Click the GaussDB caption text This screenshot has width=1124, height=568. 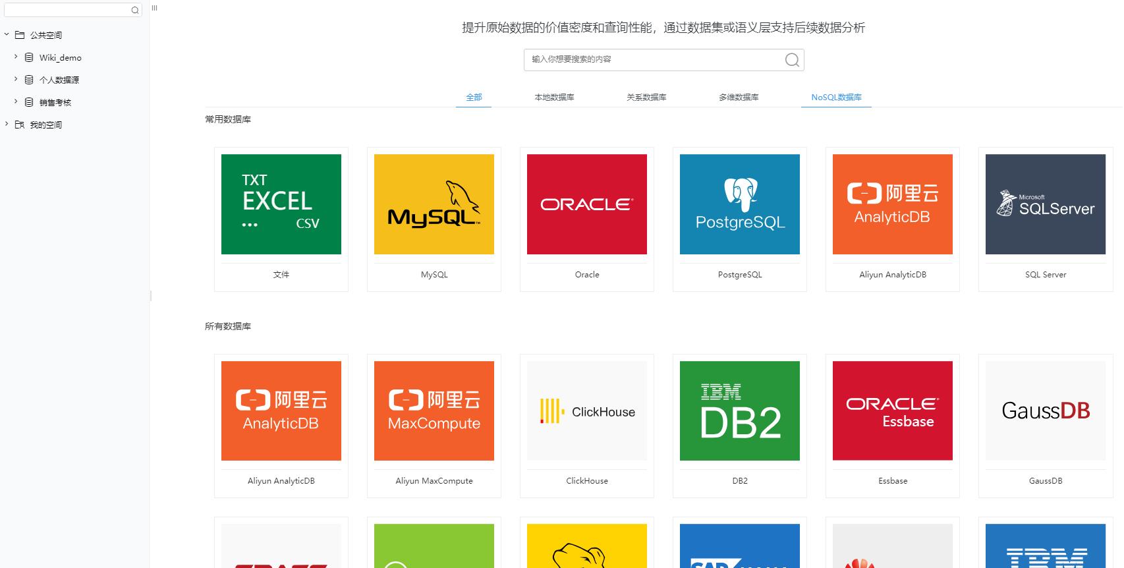(x=1046, y=481)
